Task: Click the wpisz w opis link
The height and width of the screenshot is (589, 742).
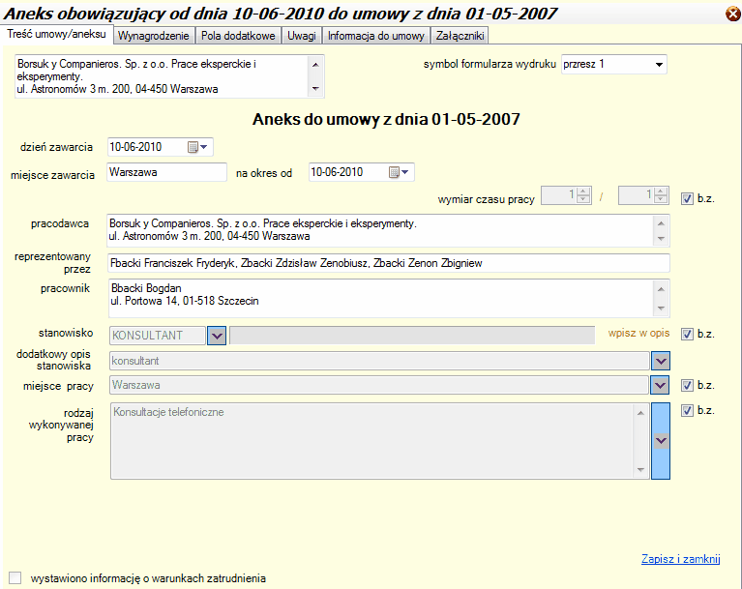Action: point(638,334)
